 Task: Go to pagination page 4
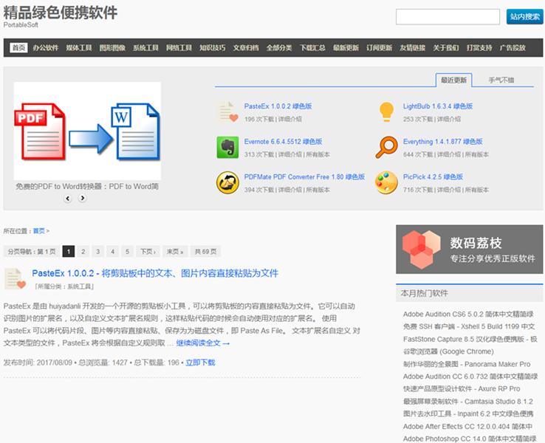[112, 252]
